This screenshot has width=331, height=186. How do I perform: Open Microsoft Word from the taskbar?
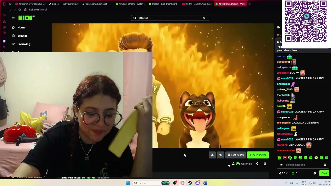[205, 183]
